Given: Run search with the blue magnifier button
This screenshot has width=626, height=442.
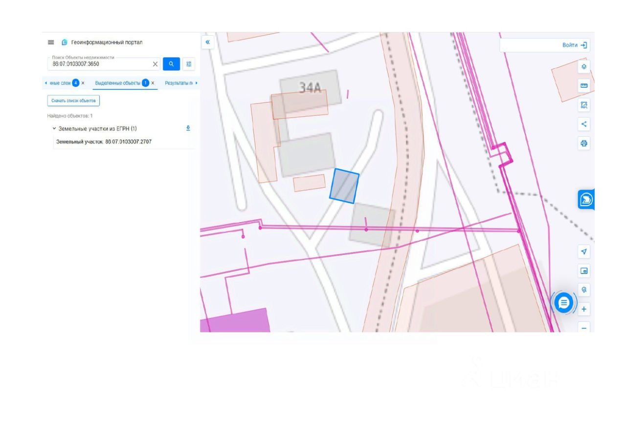Looking at the screenshot, I should point(171,64).
